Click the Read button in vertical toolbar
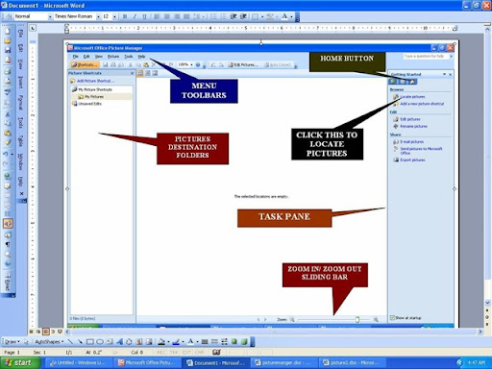Image resolution: width=492 pixels, height=369 pixels. tap(8, 282)
